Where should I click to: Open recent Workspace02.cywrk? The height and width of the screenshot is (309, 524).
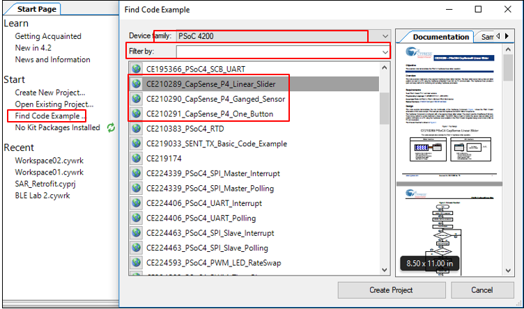[x=49, y=161]
